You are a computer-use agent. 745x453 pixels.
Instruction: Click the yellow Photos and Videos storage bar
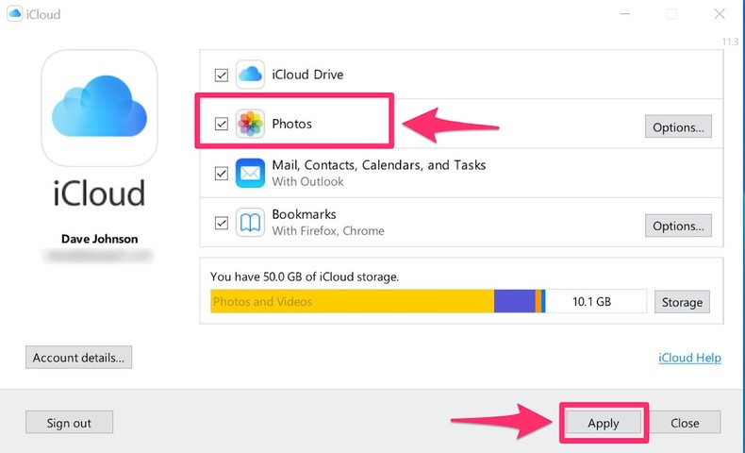[353, 302]
